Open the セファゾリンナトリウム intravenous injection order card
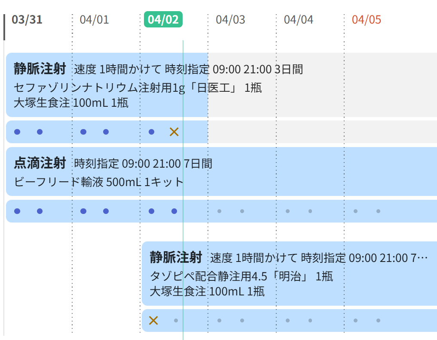437x340 pixels. tap(107, 85)
